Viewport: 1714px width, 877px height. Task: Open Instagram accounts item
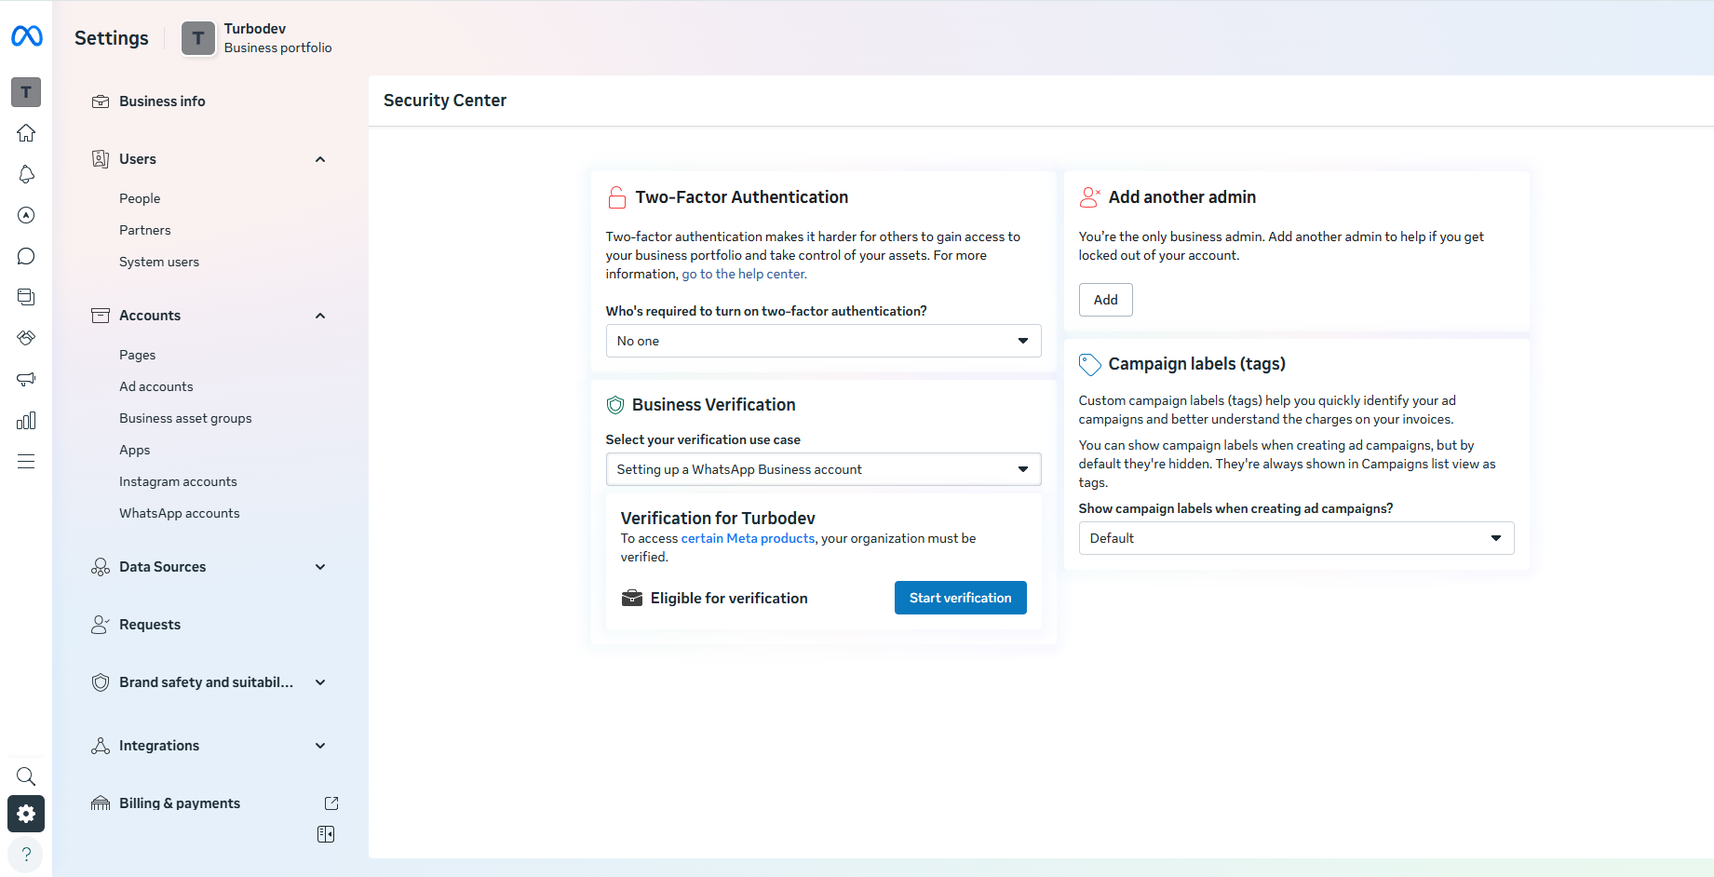[178, 481]
